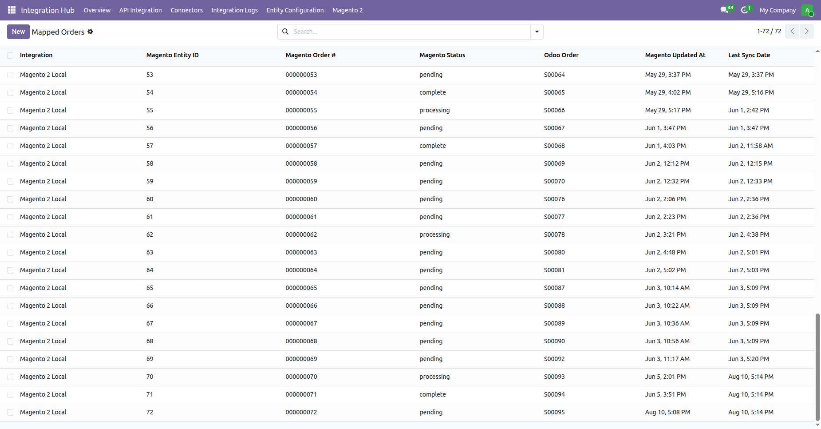Image resolution: width=821 pixels, height=429 pixels.
Task: Open the Magento 2 menu
Action: click(347, 10)
